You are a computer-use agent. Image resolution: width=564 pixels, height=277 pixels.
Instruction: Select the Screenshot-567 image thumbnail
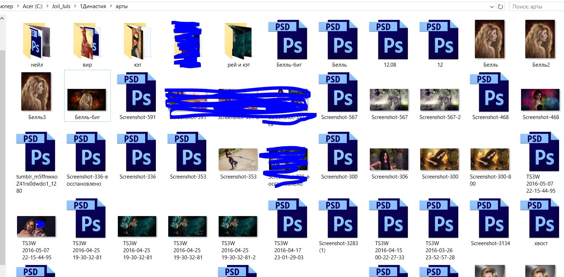(389, 100)
